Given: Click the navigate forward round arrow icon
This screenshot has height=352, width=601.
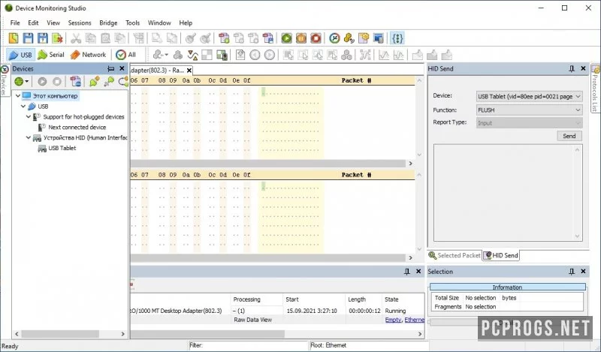Looking at the screenshot, I should pyautogui.click(x=270, y=55).
